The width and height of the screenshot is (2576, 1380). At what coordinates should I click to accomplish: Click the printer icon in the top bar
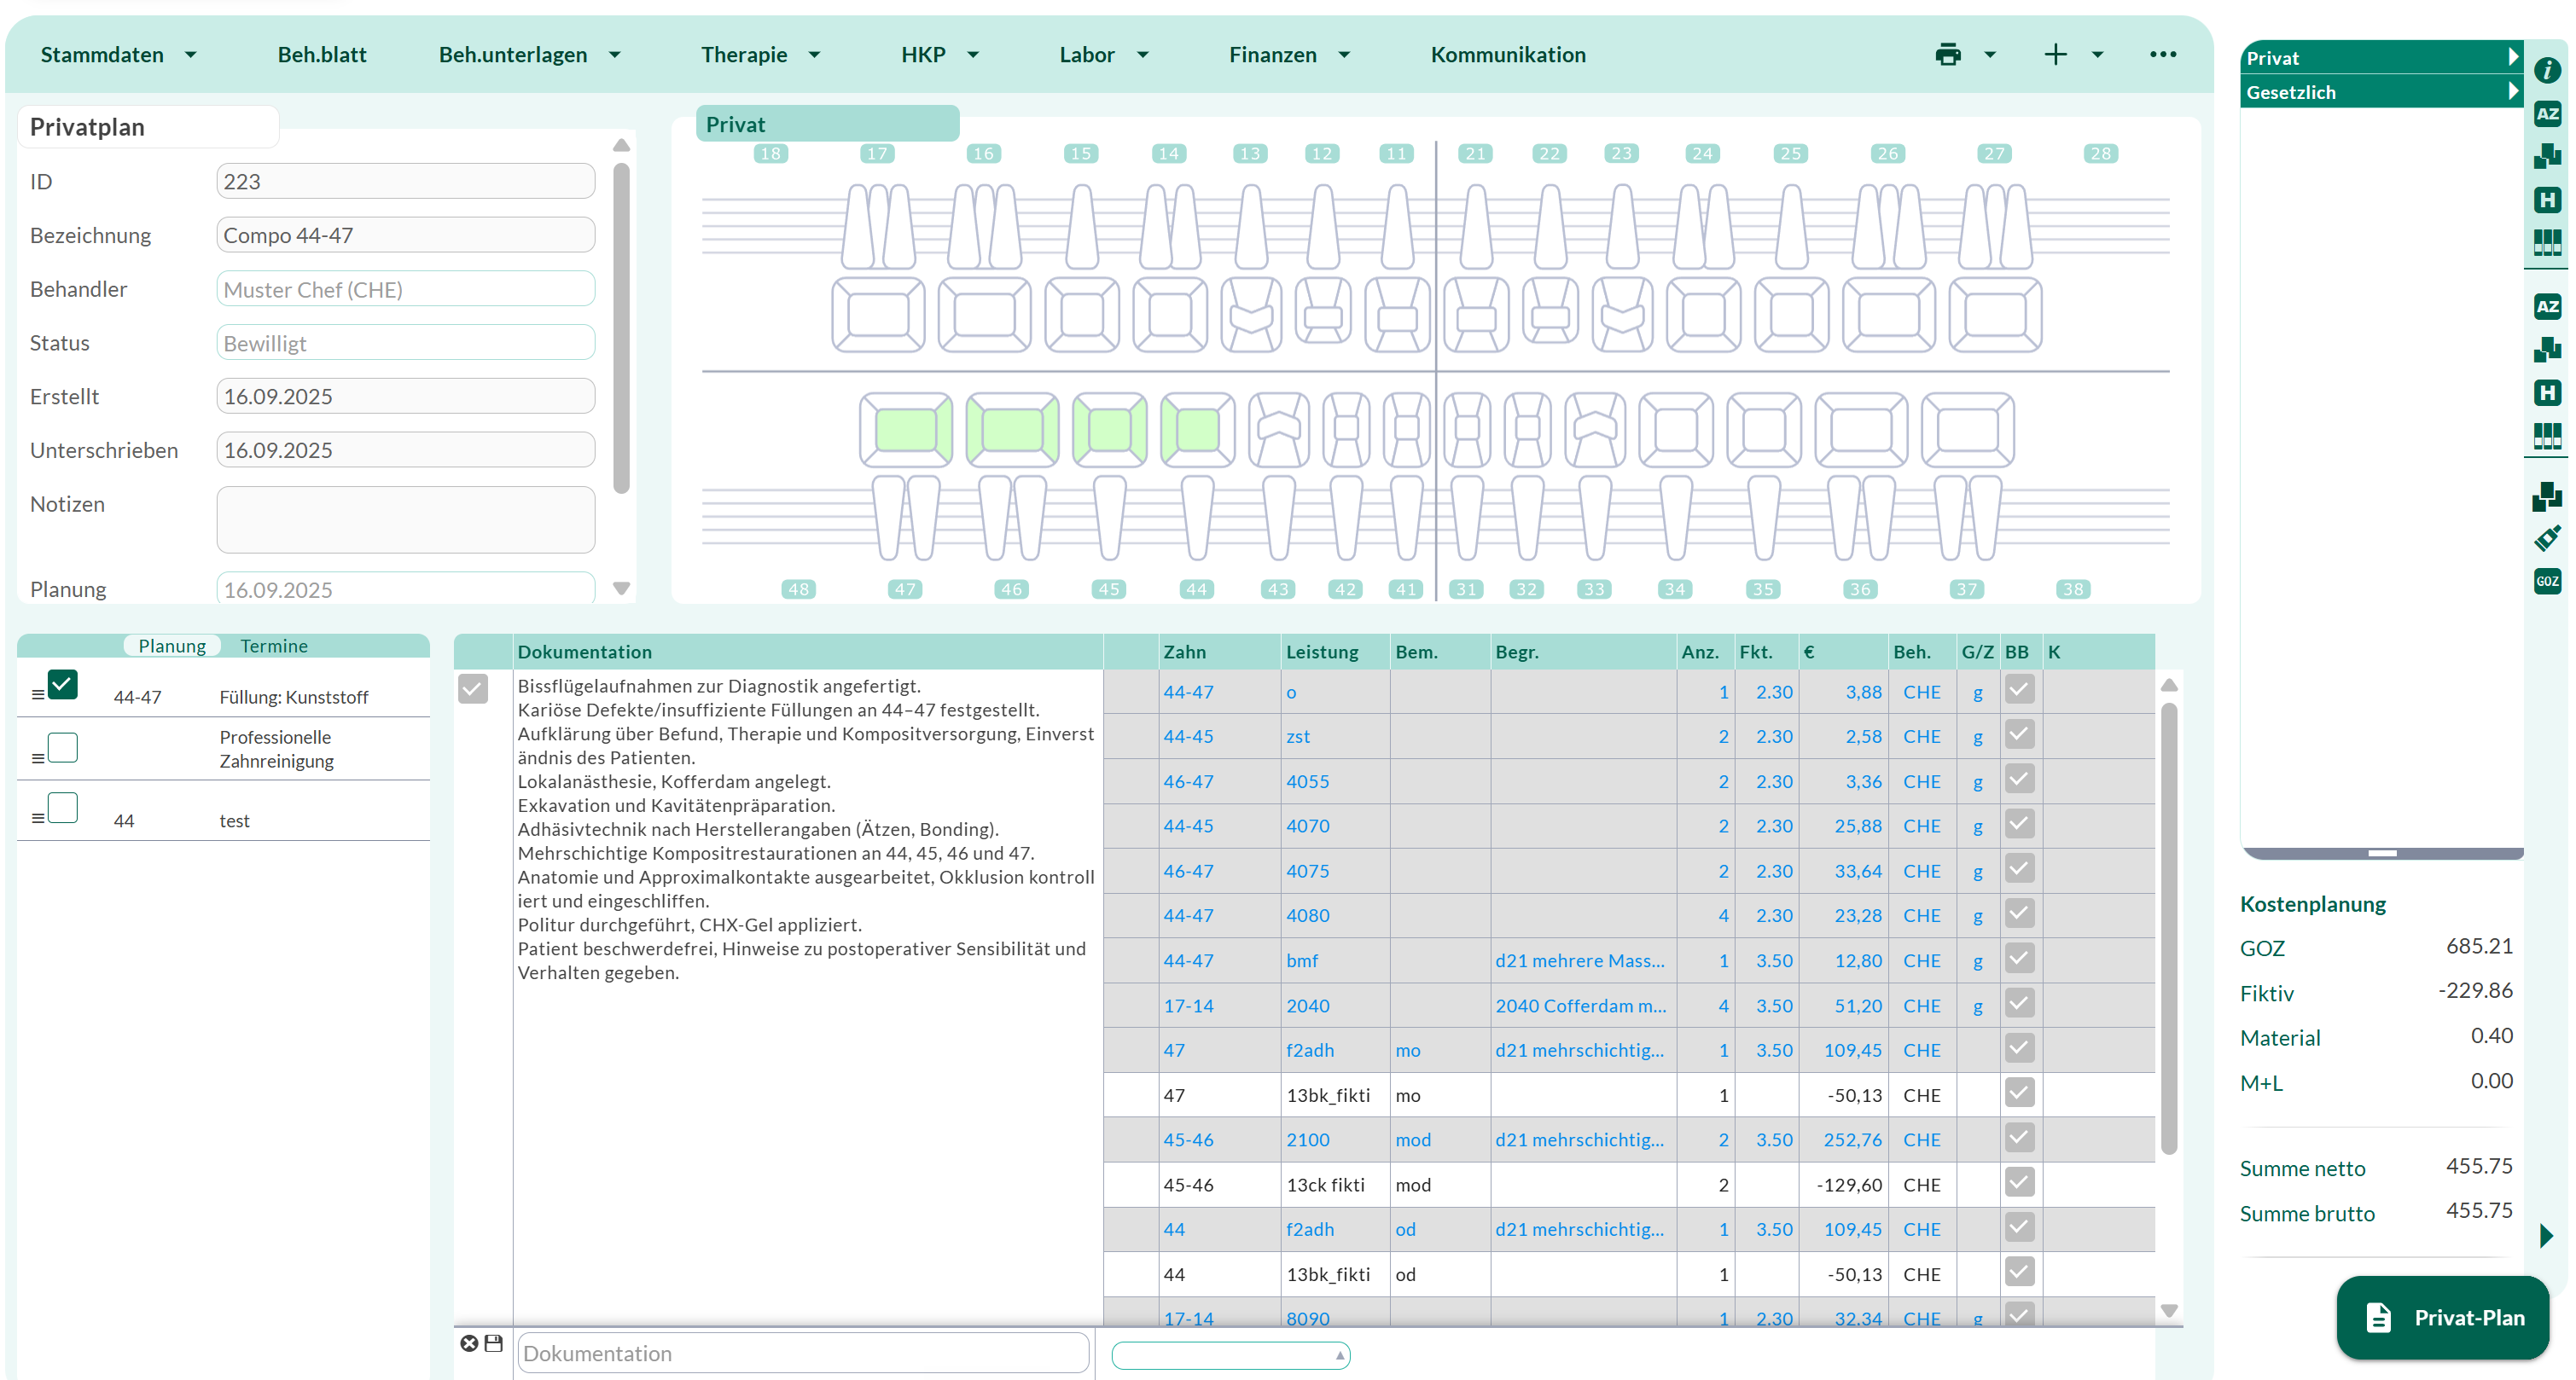[1948, 54]
